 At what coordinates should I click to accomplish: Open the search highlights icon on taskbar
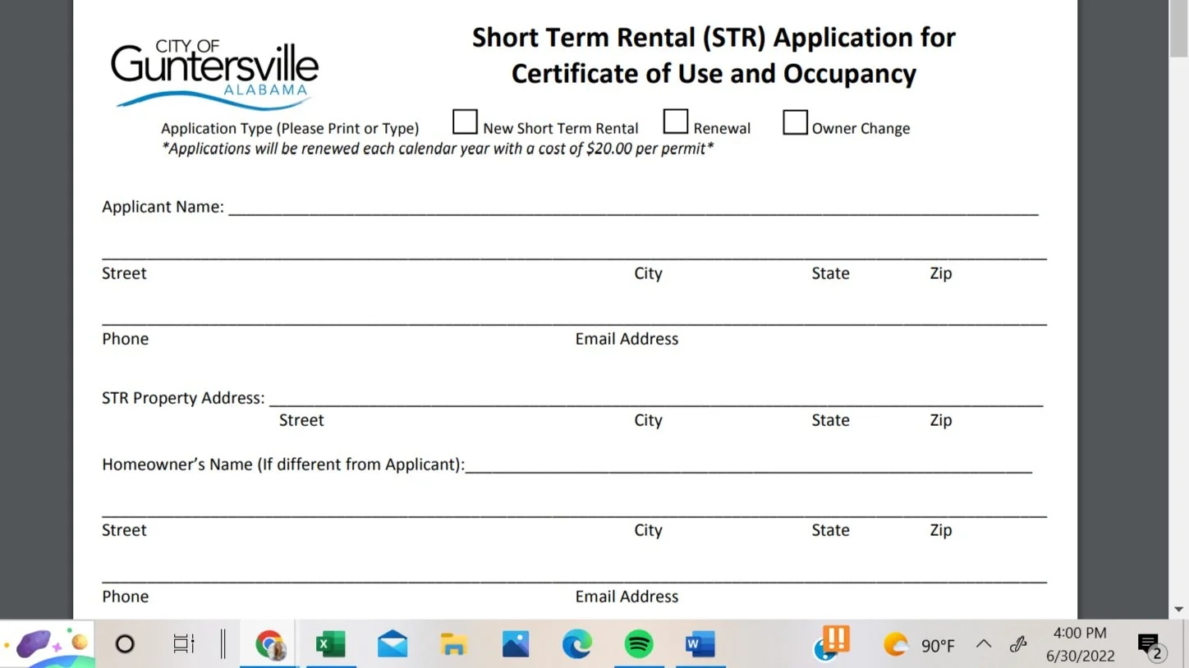[x=48, y=645]
